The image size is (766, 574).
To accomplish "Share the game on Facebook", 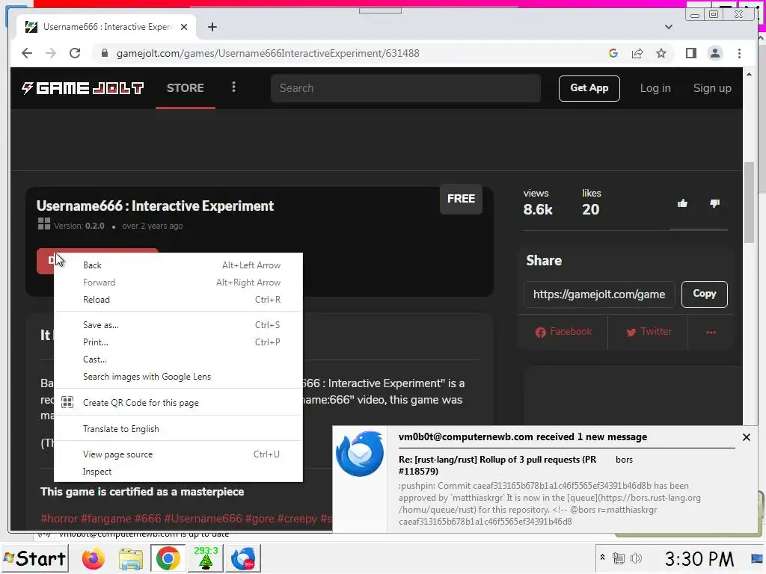I will click(563, 332).
